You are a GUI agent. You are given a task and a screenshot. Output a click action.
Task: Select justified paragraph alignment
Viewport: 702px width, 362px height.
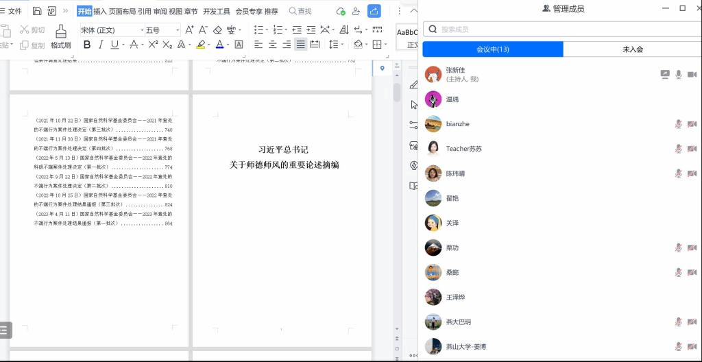[300, 45]
